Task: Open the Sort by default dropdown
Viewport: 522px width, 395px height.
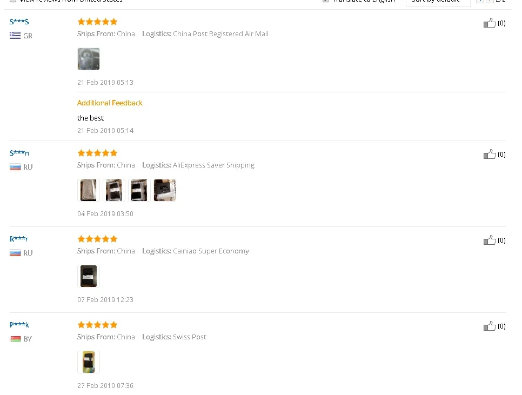Action: pyautogui.click(x=438, y=2)
